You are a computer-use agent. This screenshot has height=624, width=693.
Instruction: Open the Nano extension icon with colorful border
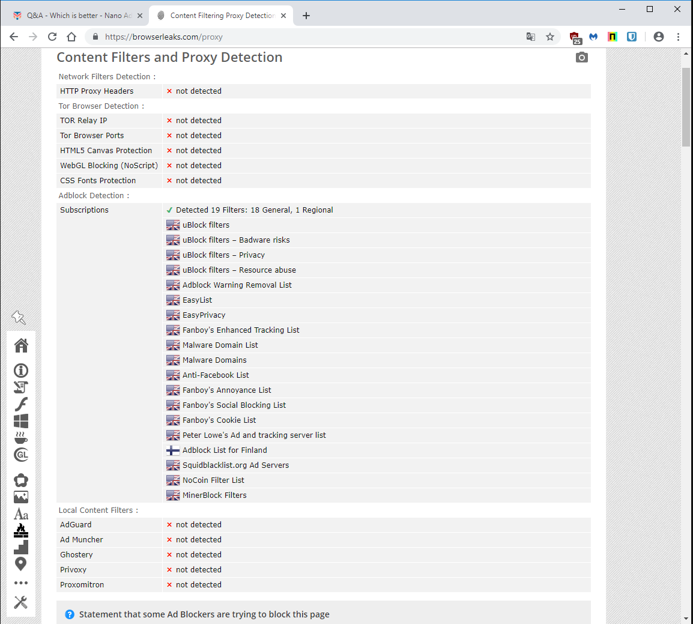click(x=612, y=37)
